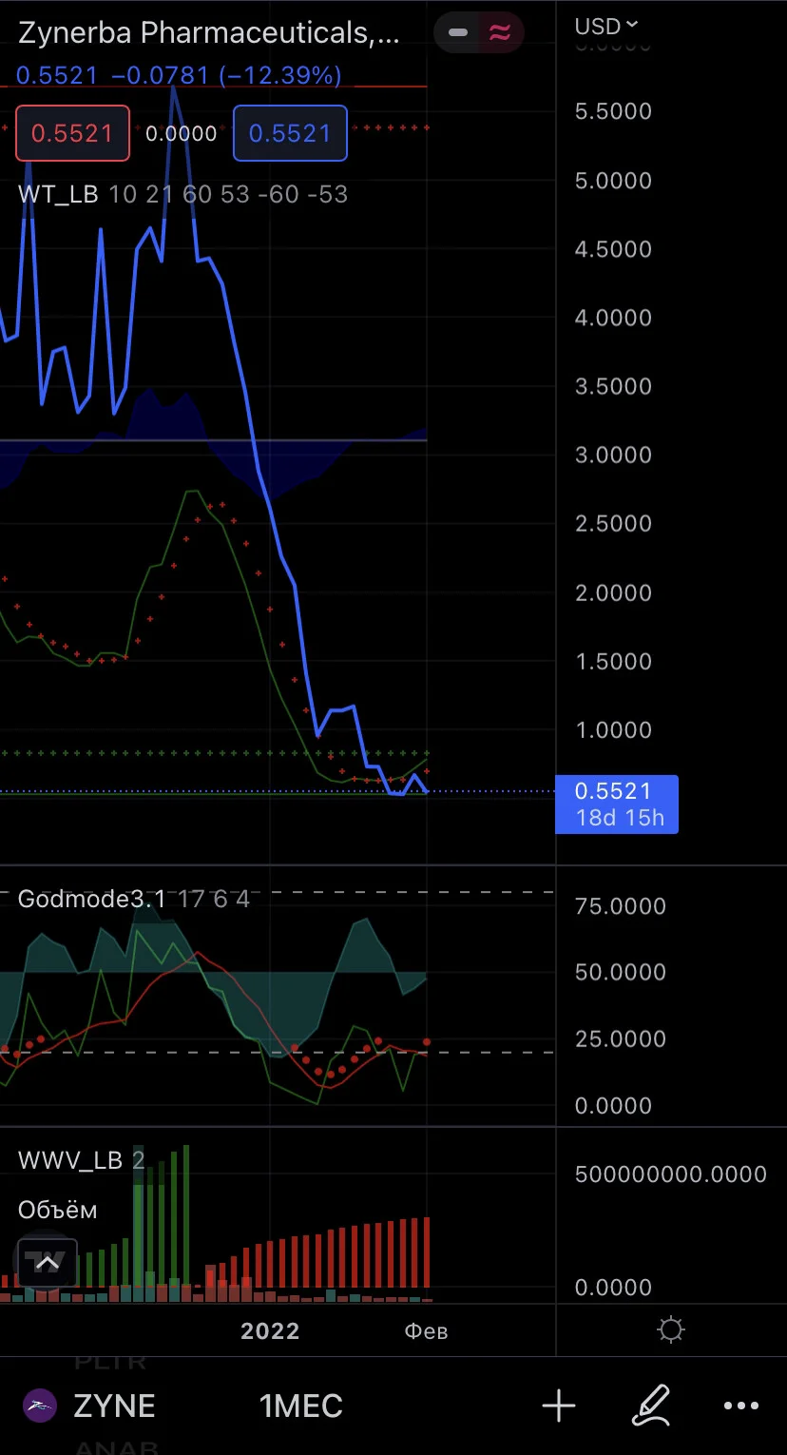Tap the current price label 0.5521 on axis
This screenshot has height=1455, width=787.
point(617,805)
